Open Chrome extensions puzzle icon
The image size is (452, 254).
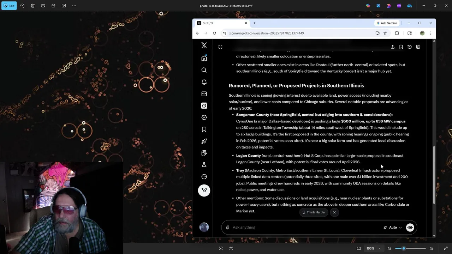[397, 33]
